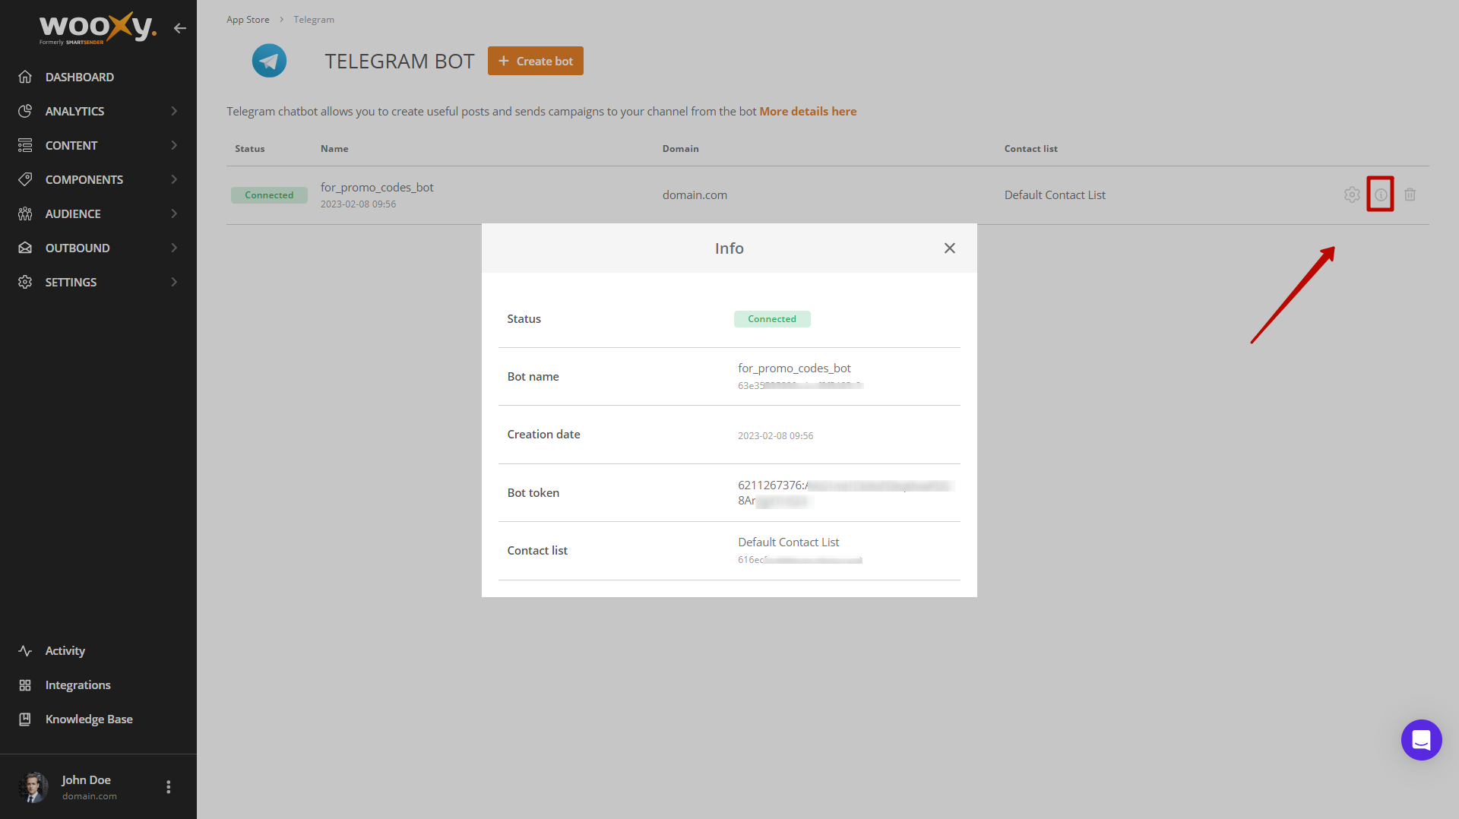Open the Knowledge Base
The width and height of the screenshot is (1459, 819).
(x=88, y=719)
